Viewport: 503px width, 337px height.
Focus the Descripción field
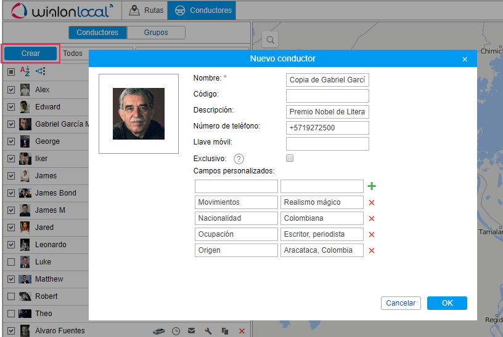327,112
